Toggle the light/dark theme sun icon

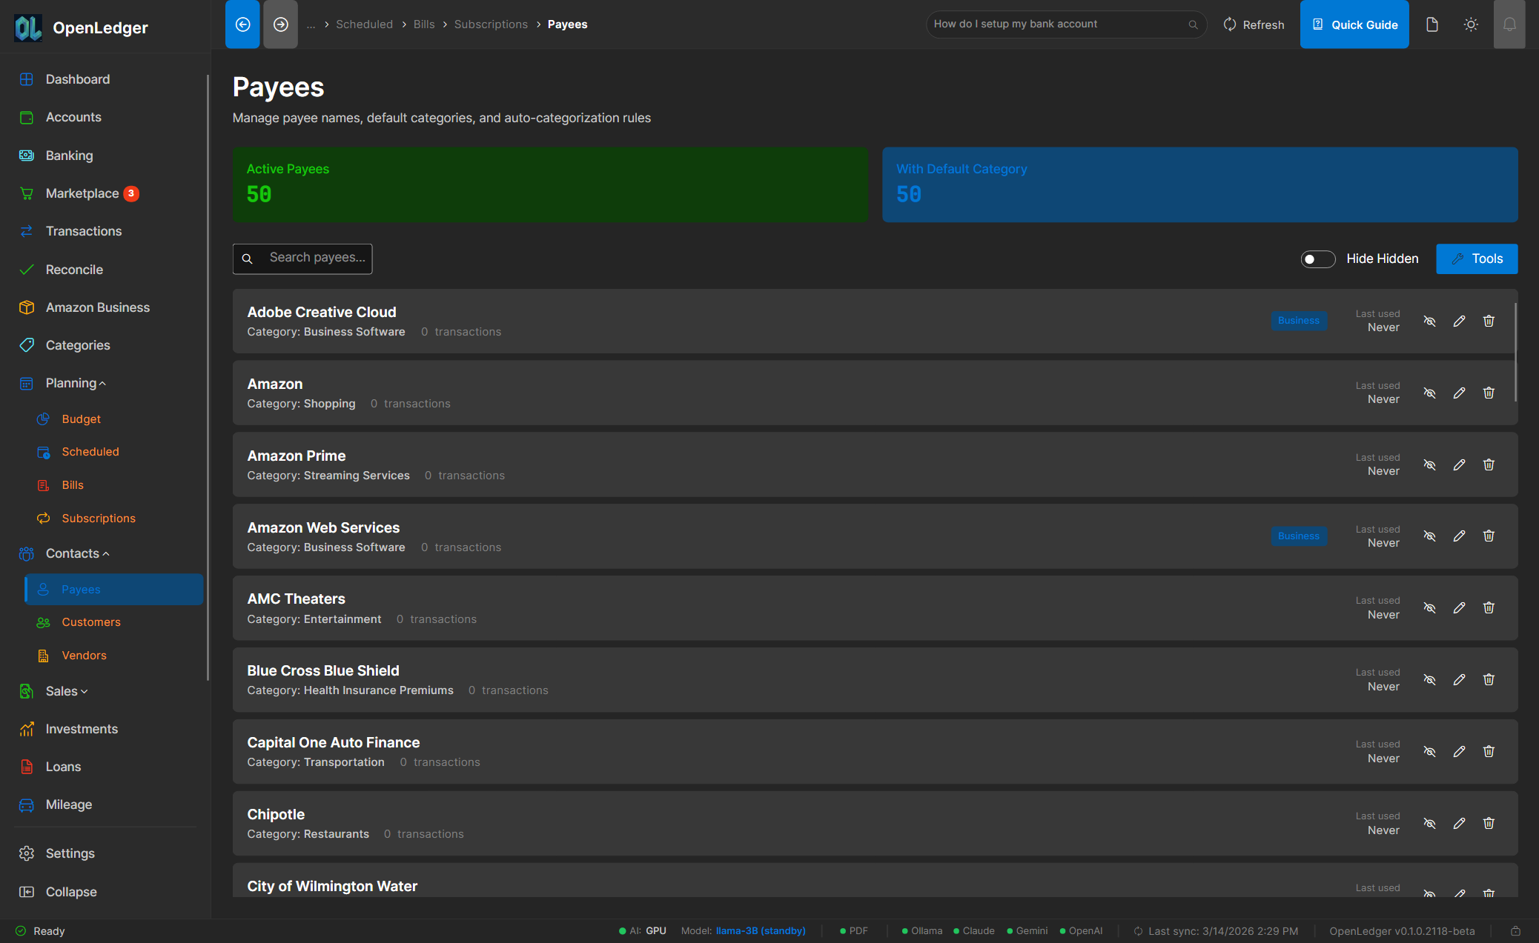tap(1471, 24)
